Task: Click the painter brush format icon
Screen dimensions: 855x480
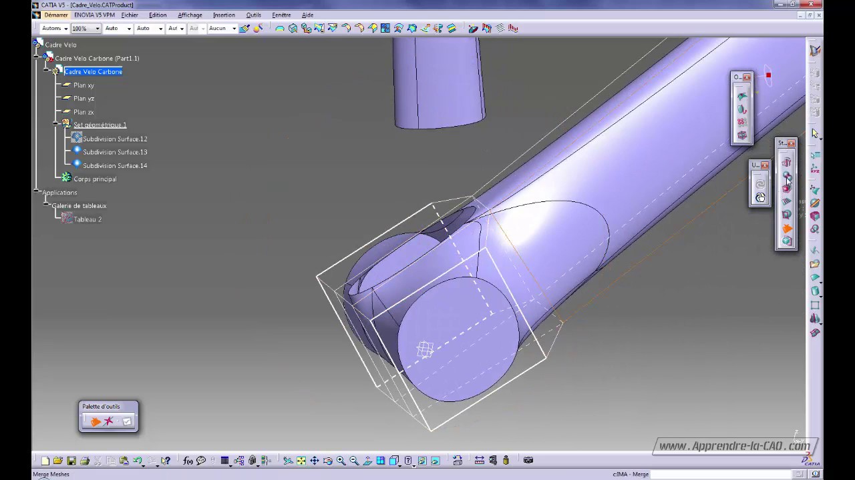Action: [x=244, y=28]
